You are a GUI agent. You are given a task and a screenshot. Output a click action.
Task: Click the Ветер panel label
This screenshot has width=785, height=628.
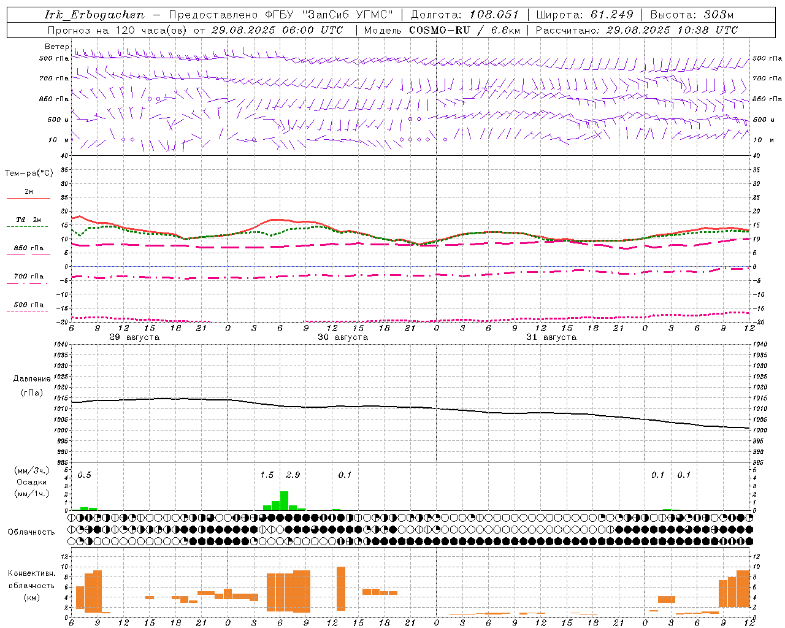click(57, 47)
